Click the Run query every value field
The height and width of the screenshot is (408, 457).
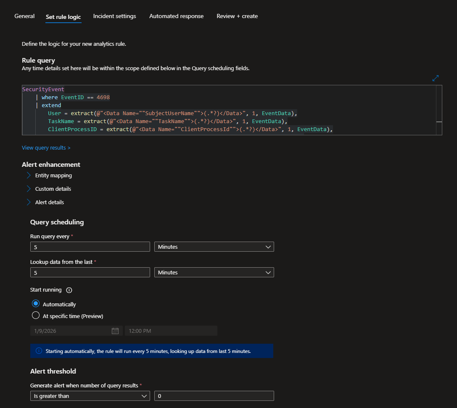coord(90,247)
